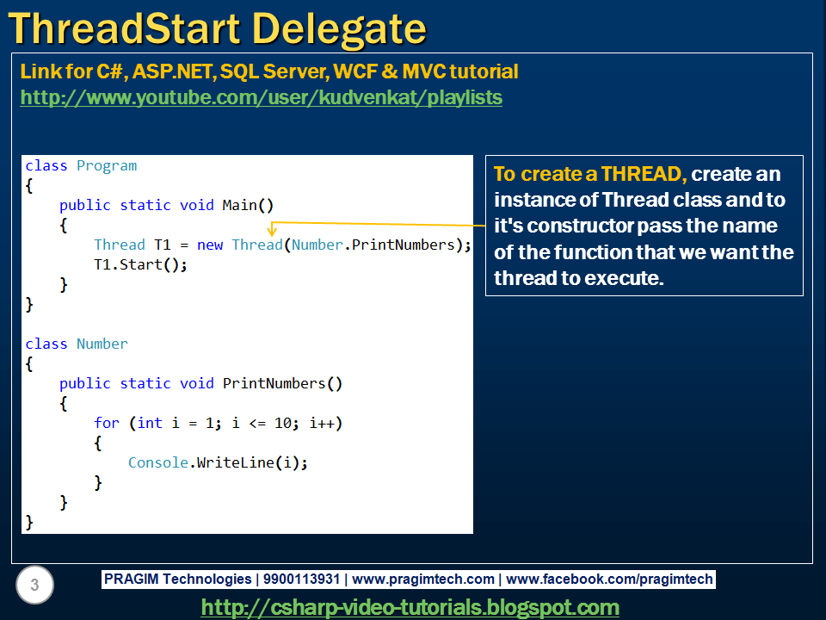The image size is (826, 620).
Task: Select the class Program declaration
Action: tap(83, 165)
